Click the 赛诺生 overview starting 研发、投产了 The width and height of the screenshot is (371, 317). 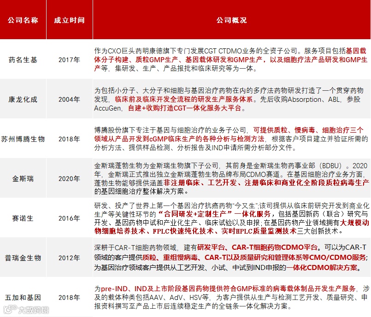231,218
